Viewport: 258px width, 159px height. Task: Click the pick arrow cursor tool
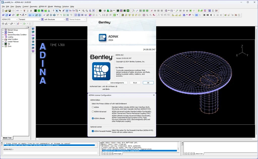pos(57,11)
